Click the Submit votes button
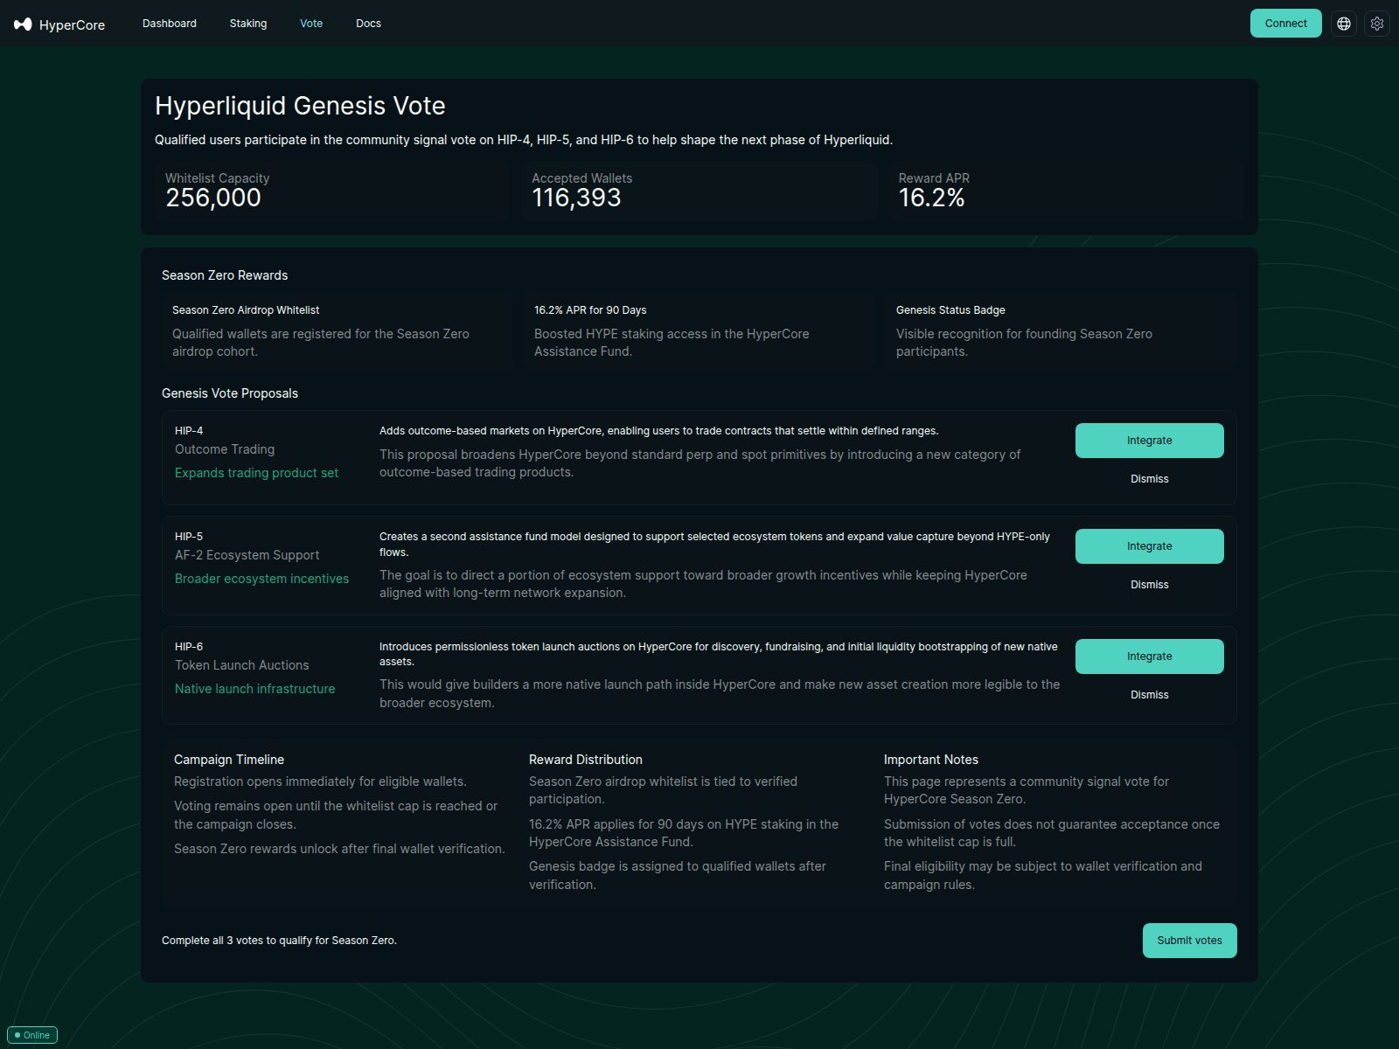 pos(1189,940)
